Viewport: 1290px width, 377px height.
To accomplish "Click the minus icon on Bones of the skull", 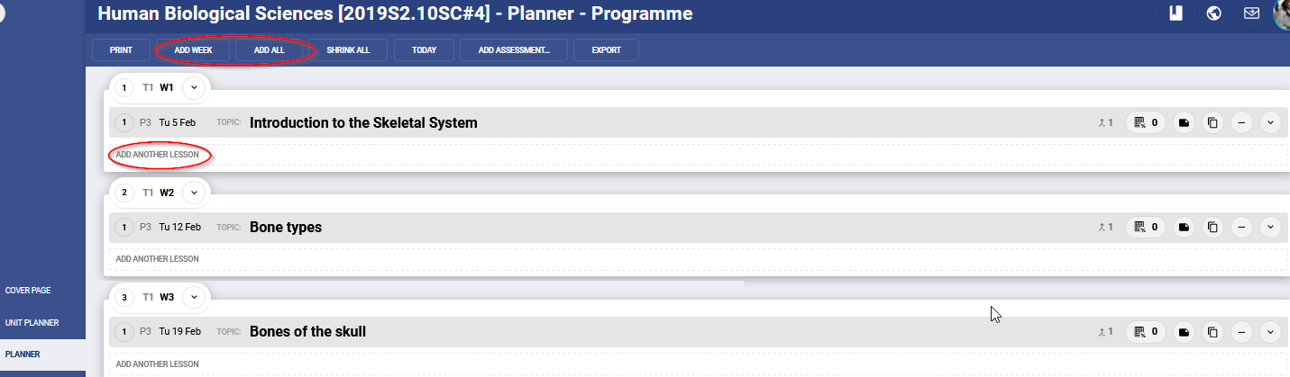I will 1241,332.
